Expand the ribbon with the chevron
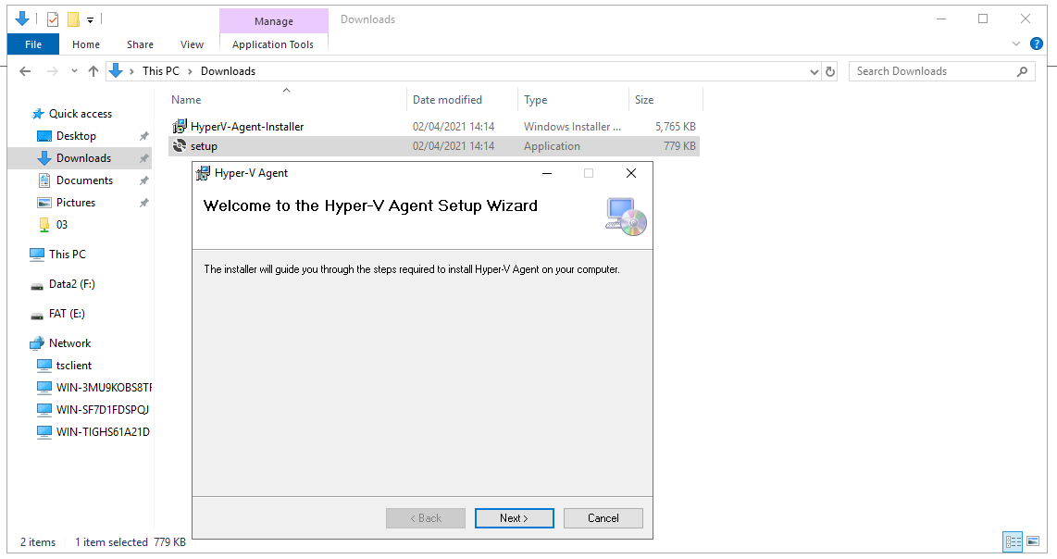 pyautogui.click(x=1017, y=43)
